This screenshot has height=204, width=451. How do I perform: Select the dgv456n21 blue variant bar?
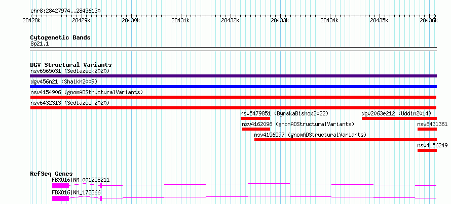click(233, 87)
